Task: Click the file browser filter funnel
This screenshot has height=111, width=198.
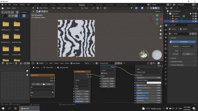Action: pyautogui.click(x=24, y=16)
